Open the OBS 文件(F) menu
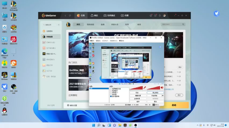This screenshot has height=128, width=229. 92,41
